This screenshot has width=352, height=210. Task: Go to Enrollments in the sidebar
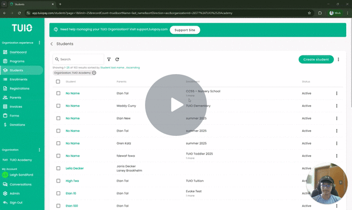click(18, 79)
